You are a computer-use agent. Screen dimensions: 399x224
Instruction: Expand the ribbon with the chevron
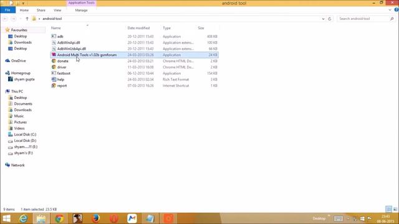[390, 10]
